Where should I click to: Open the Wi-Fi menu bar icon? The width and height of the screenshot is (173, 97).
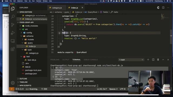click(133, 1)
